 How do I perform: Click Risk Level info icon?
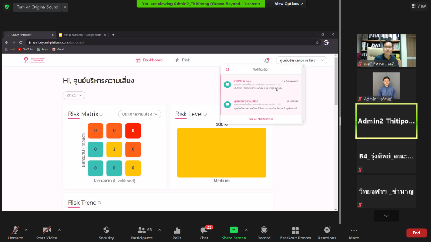click(x=205, y=114)
